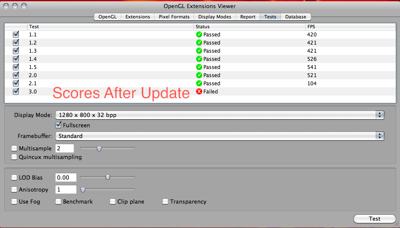The width and height of the screenshot is (400, 228).
Task: Open the Framebuffer dropdown
Action: pos(220,136)
